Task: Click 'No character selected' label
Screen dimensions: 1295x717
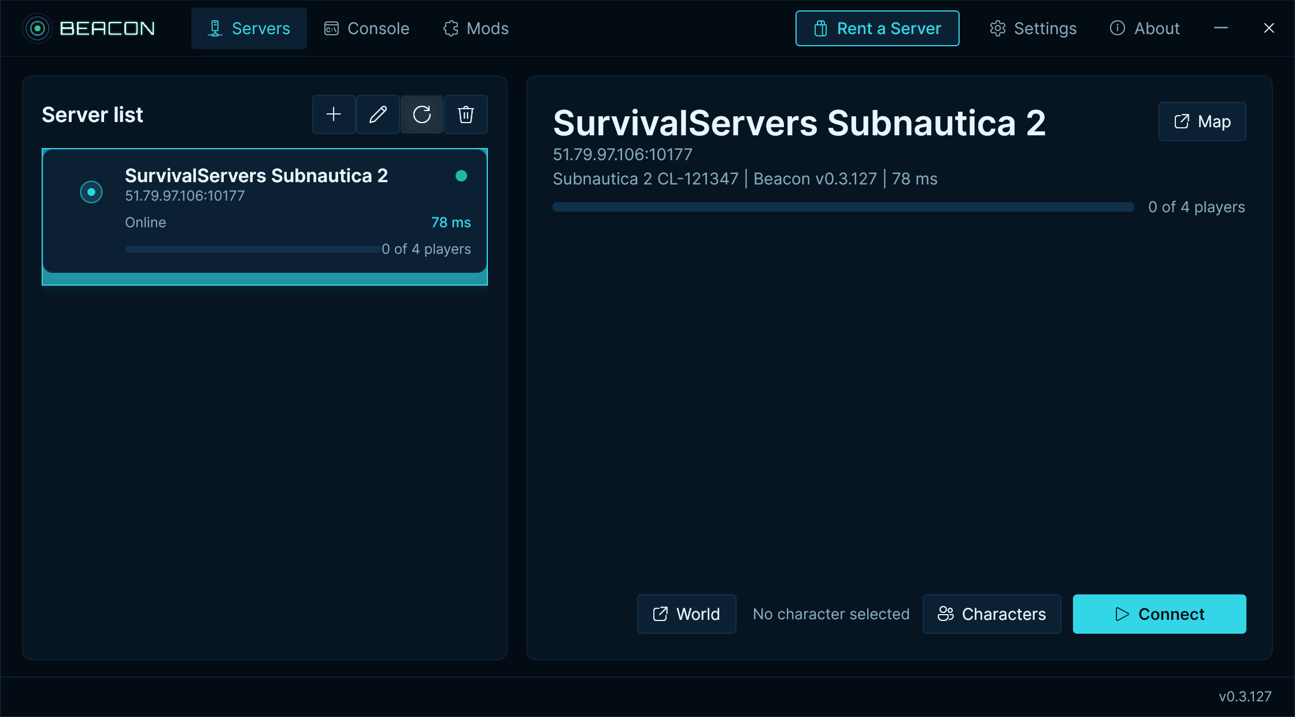Action: (x=831, y=614)
